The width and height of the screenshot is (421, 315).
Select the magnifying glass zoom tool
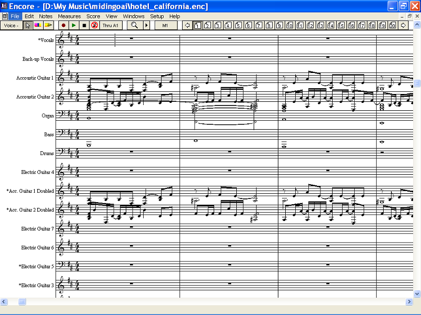pos(134,25)
